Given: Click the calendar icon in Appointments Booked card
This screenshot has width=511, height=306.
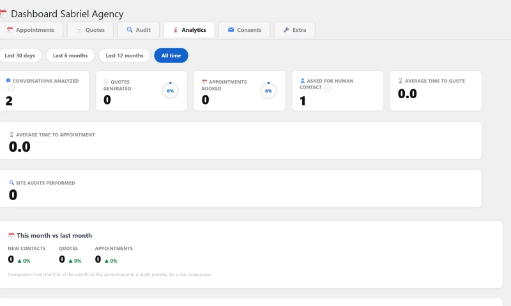Looking at the screenshot, I should [x=204, y=82].
